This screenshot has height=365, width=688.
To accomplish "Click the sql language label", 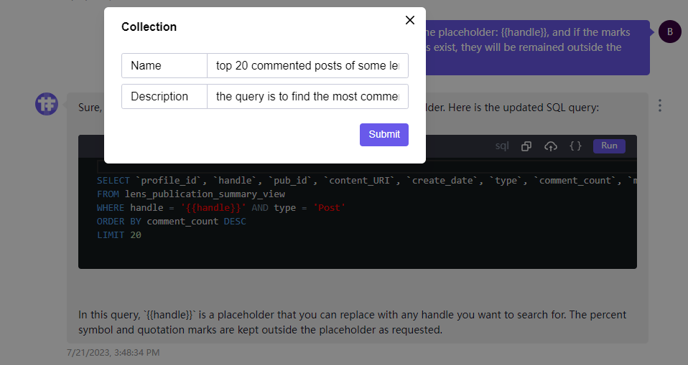I will (502, 146).
